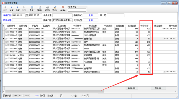The height and width of the screenshot is (99, 179).
Task: Click the refund card (退卡) toolbar icon
Action: [32, 7]
